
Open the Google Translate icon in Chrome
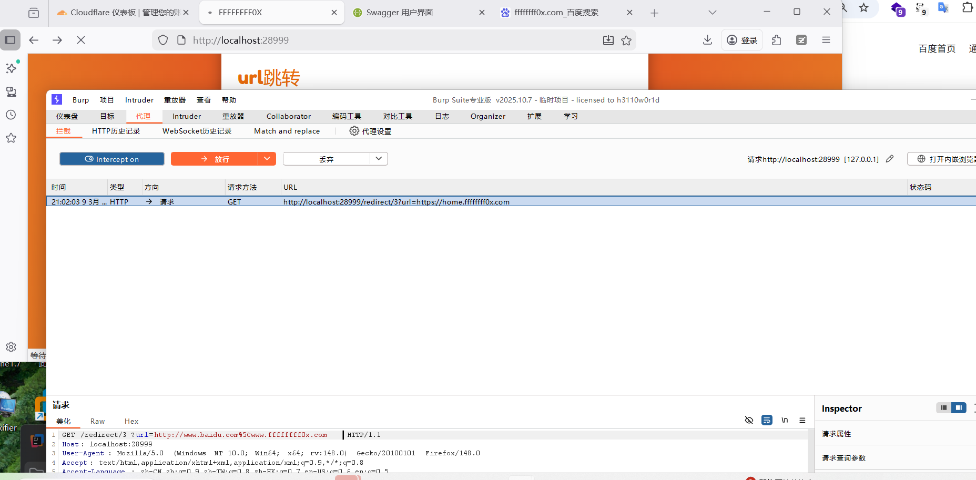[943, 8]
